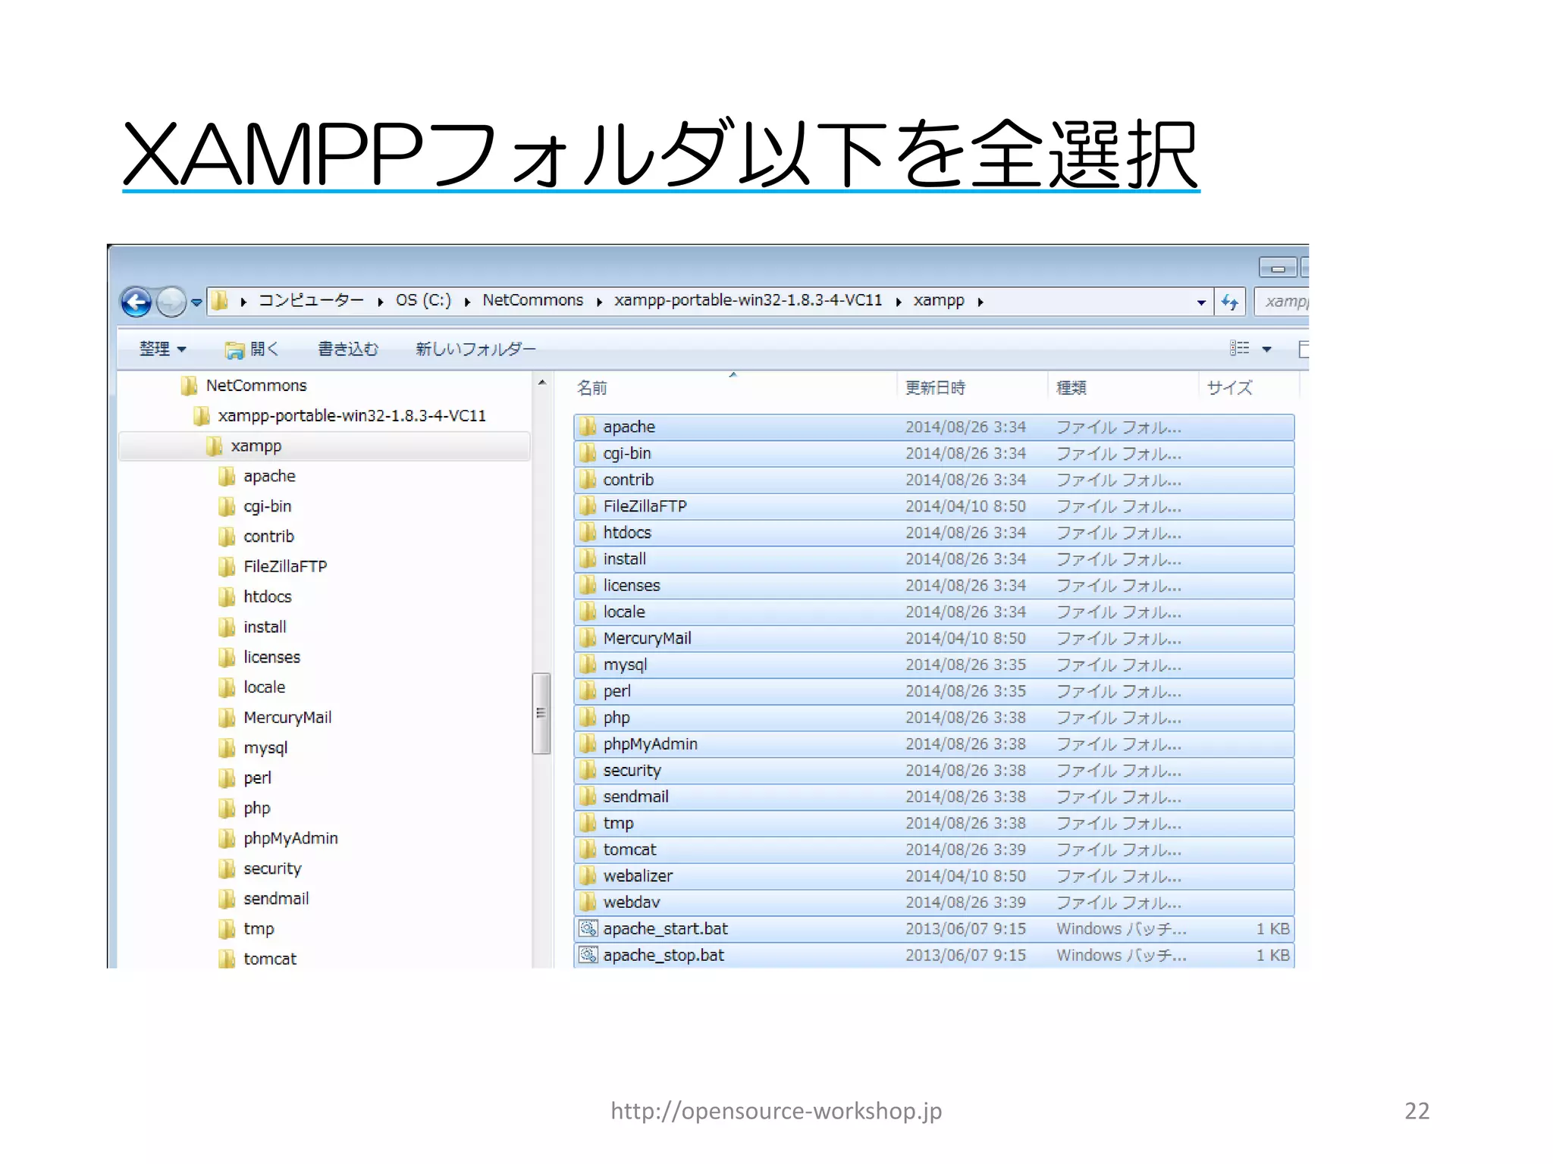The width and height of the screenshot is (1553, 1164).
Task: Click the 更新日時 column header
Action: click(935, 388)
